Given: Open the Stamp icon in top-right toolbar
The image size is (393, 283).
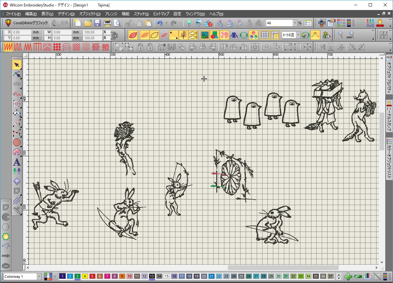Looking at the screenshot, I should [x=380, y=23].
